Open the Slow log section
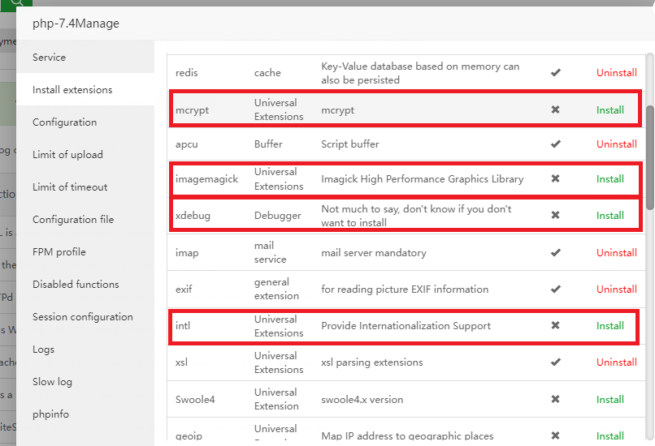 point(52,382)
